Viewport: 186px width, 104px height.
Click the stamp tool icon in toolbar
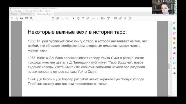(130, 18)
